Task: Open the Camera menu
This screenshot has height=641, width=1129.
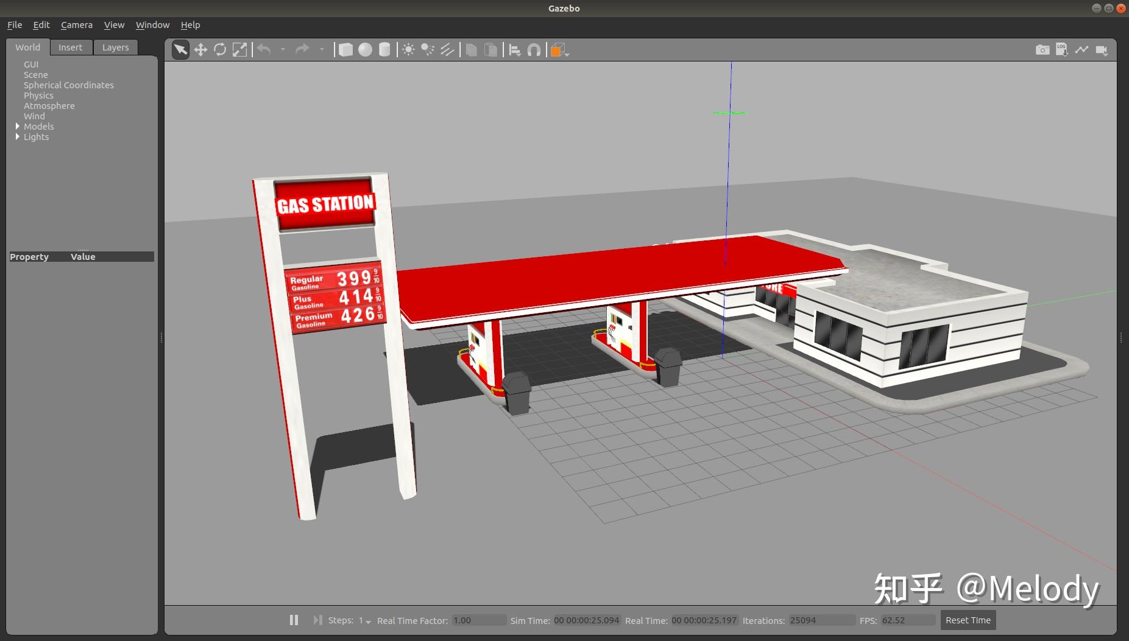Action: [77, 25]
